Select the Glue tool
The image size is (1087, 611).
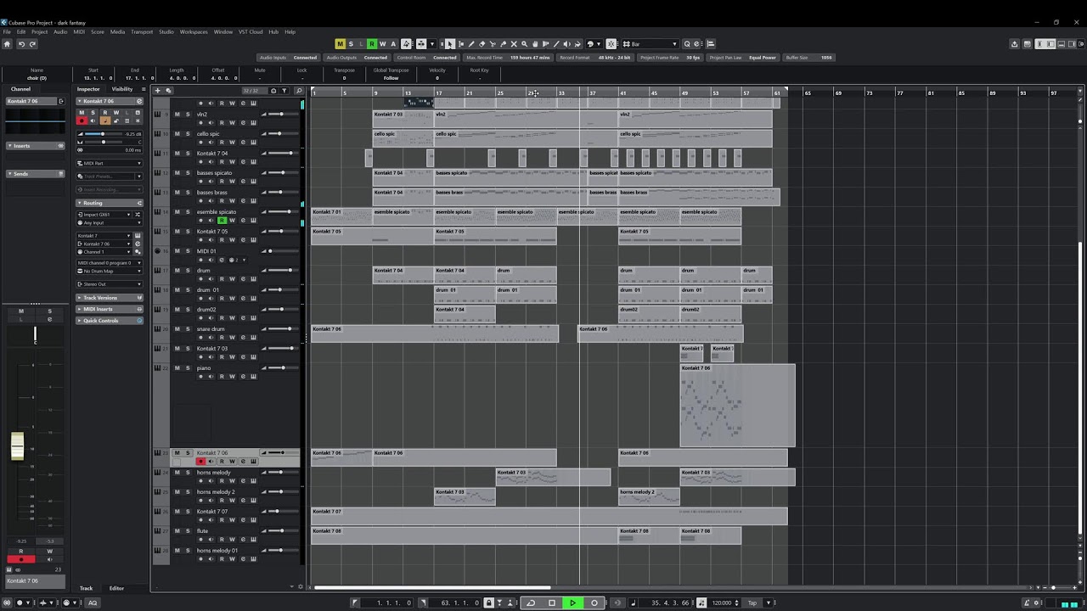pos(503,44)
